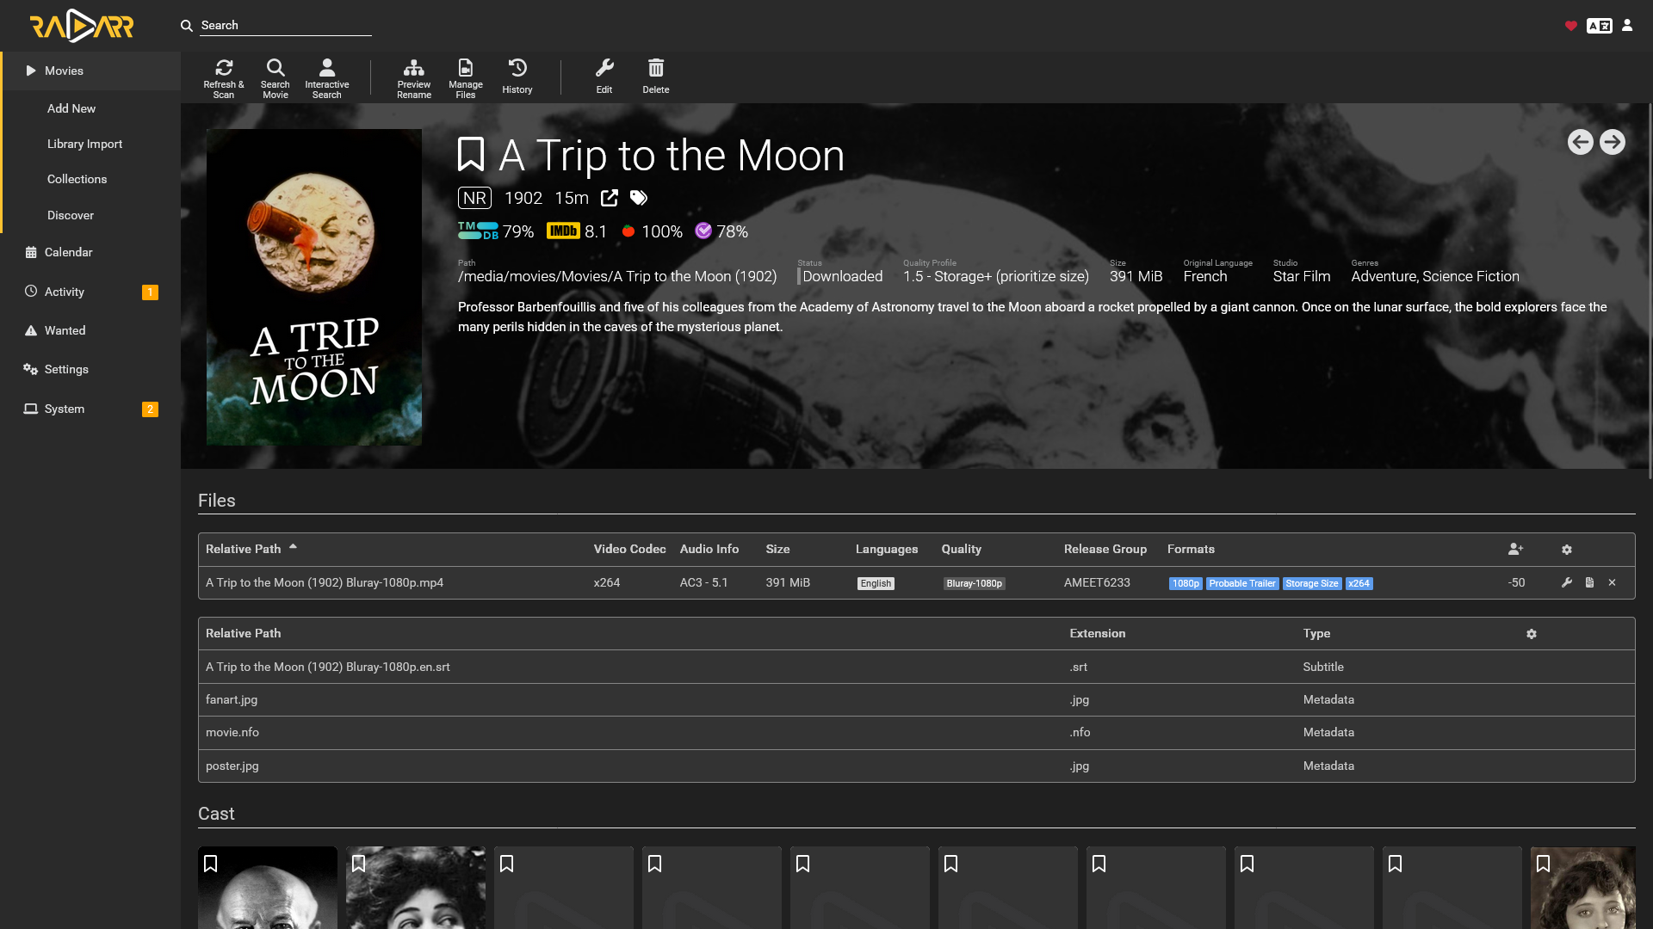The width and height of the screenshot is (1653, 929).
Task: Go to previous movie arrow
Action: (1581, 142)
